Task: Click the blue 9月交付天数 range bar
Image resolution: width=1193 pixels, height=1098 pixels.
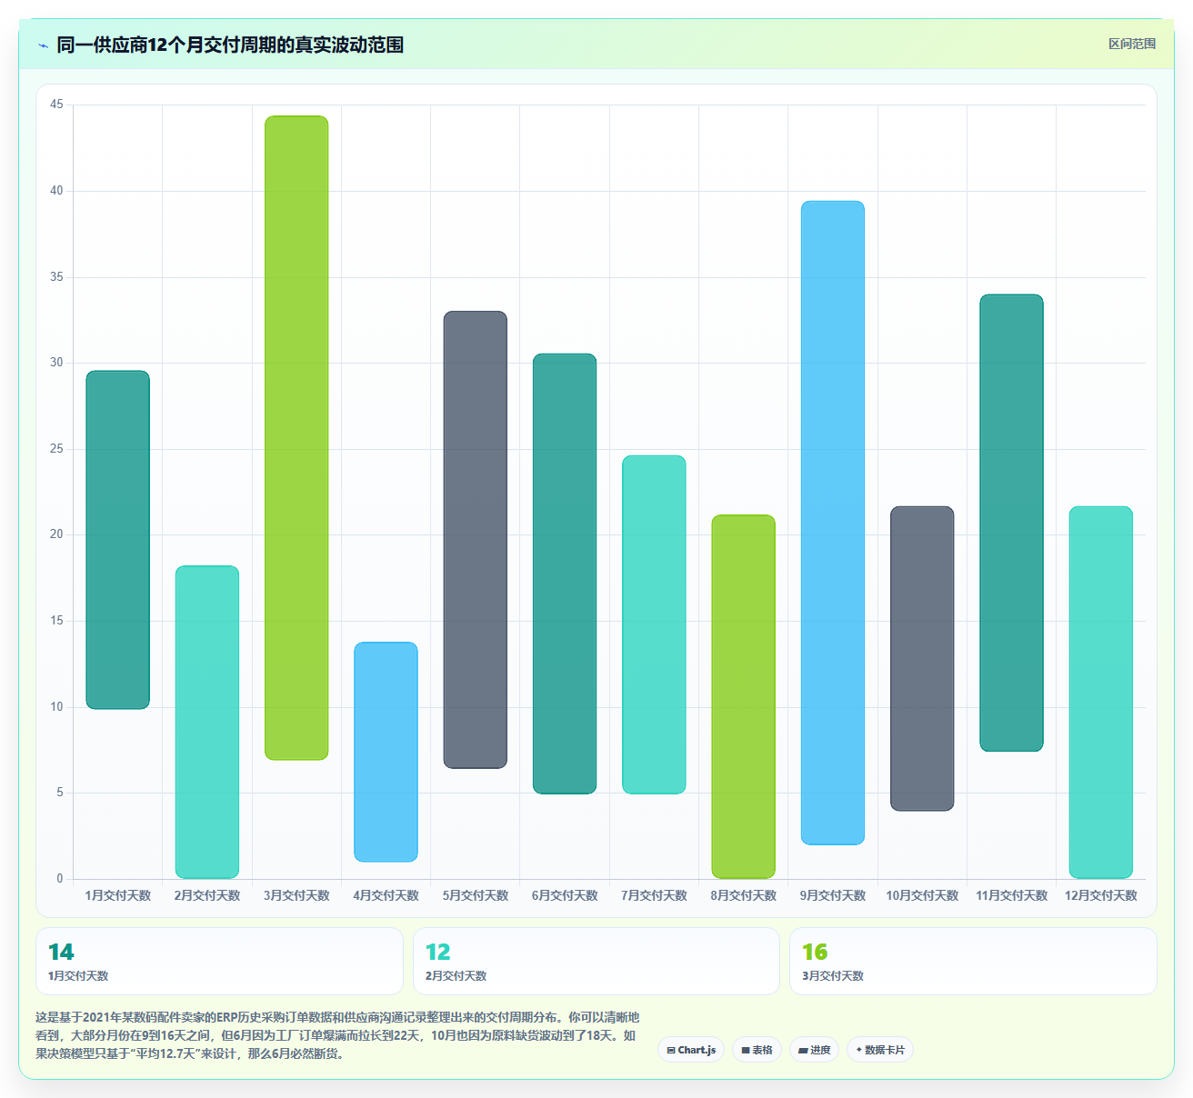Action: [833, 523]
